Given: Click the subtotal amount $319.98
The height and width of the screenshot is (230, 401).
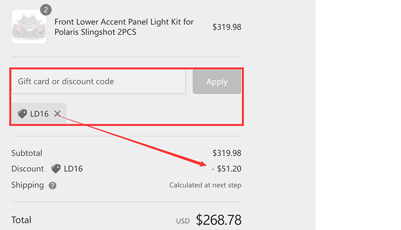Looking at the screenshot, I should pos(227,153).
